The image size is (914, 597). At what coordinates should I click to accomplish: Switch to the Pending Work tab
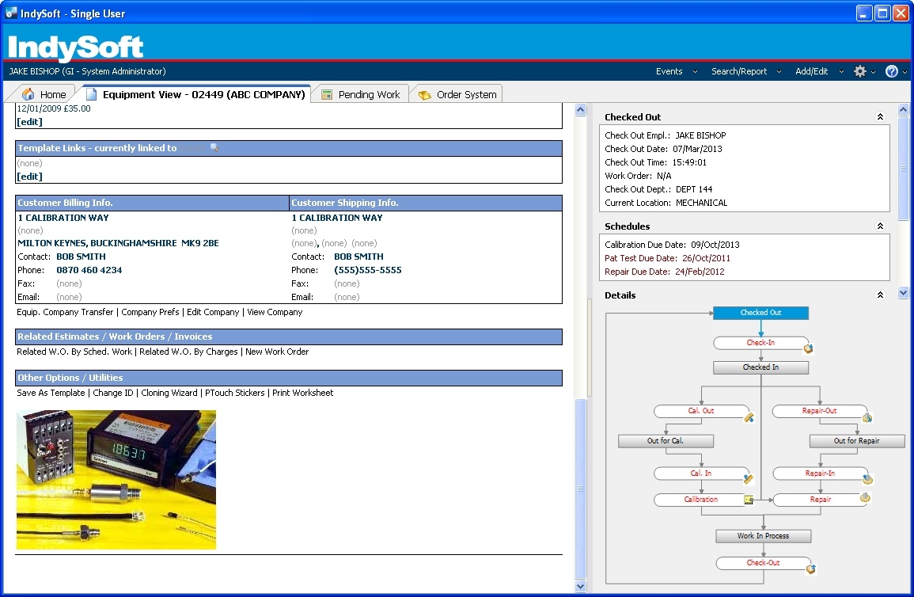click(x=367, y=93)
